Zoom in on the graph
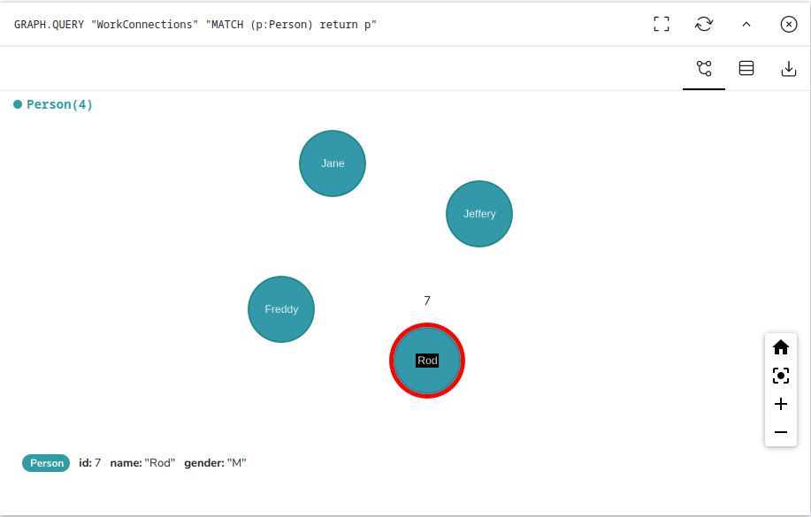This screenshot has height=517, width=811. pos(780,404)
